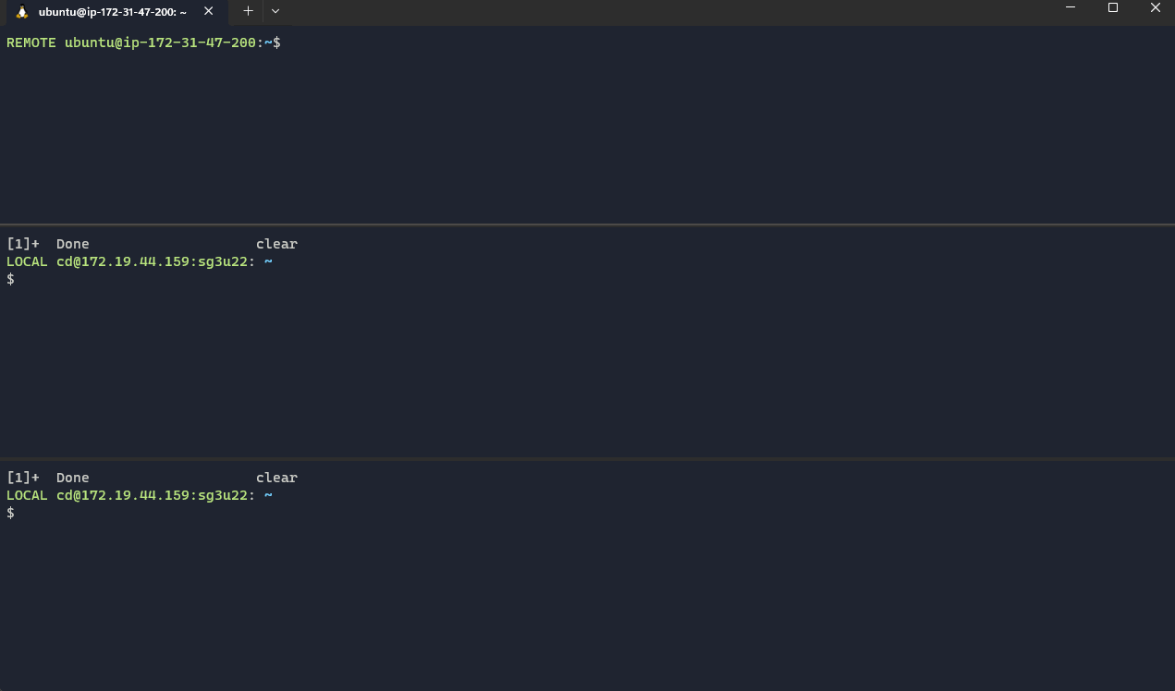
Task: Select the ubuntu@ip-172-31-47-200 tab title
Action: pos(113,12)
